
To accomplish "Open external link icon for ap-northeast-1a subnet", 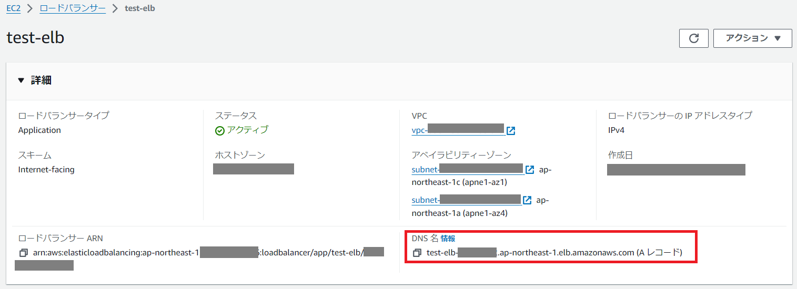I will (x=527, y=200).
